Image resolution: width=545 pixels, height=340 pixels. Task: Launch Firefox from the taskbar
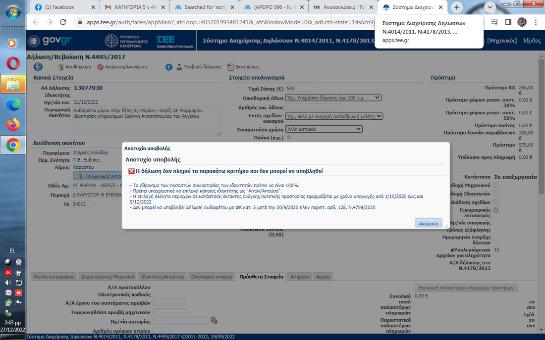[x=13, y=123]
